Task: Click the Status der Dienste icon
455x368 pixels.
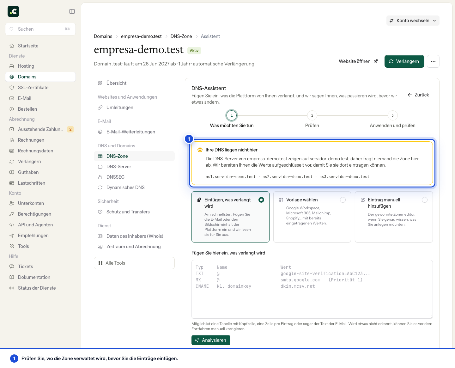Action: coord(12,288)
